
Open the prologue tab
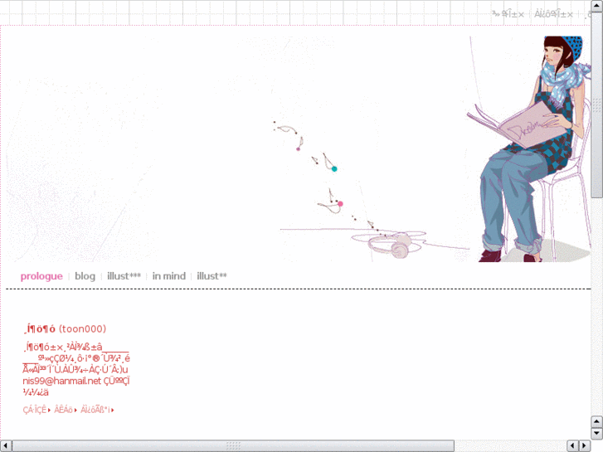pos(41,276)
